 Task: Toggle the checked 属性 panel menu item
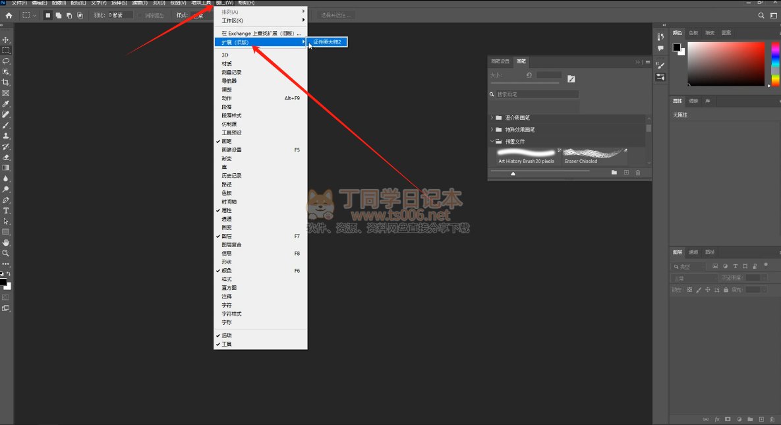260,210
